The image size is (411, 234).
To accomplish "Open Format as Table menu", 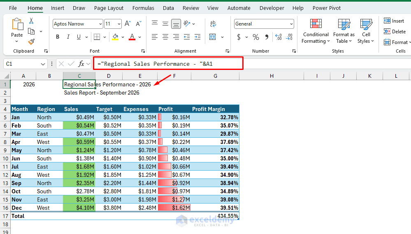I will [344, 31].
